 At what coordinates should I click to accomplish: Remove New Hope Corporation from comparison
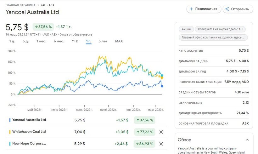tap(161, 144)
